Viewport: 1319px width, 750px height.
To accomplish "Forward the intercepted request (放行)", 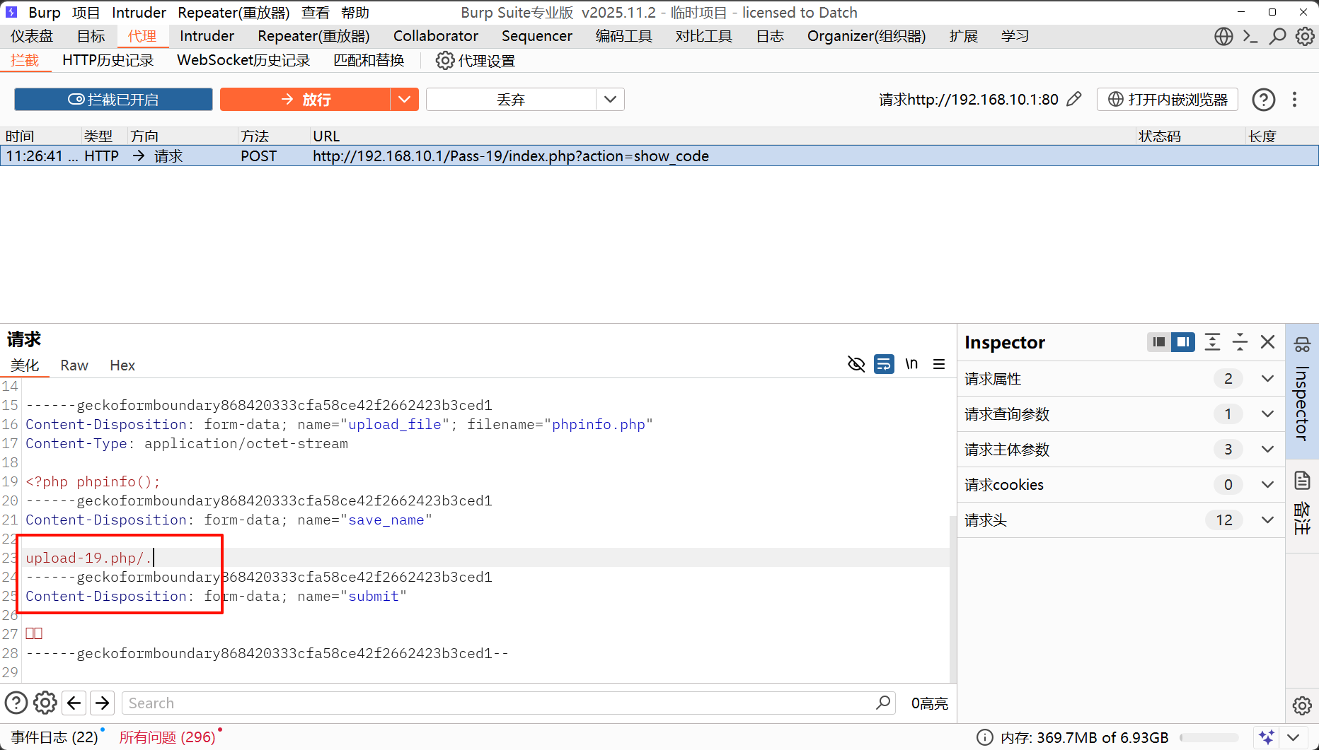I will 306,100.
